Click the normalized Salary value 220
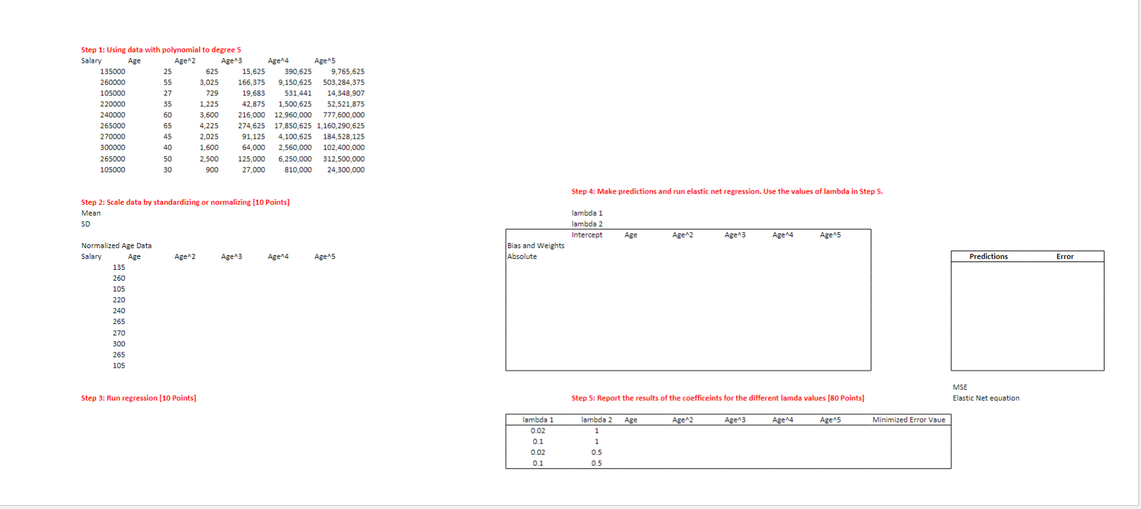Viewport: 1141px width, 509px height. (x=119, y=300)
